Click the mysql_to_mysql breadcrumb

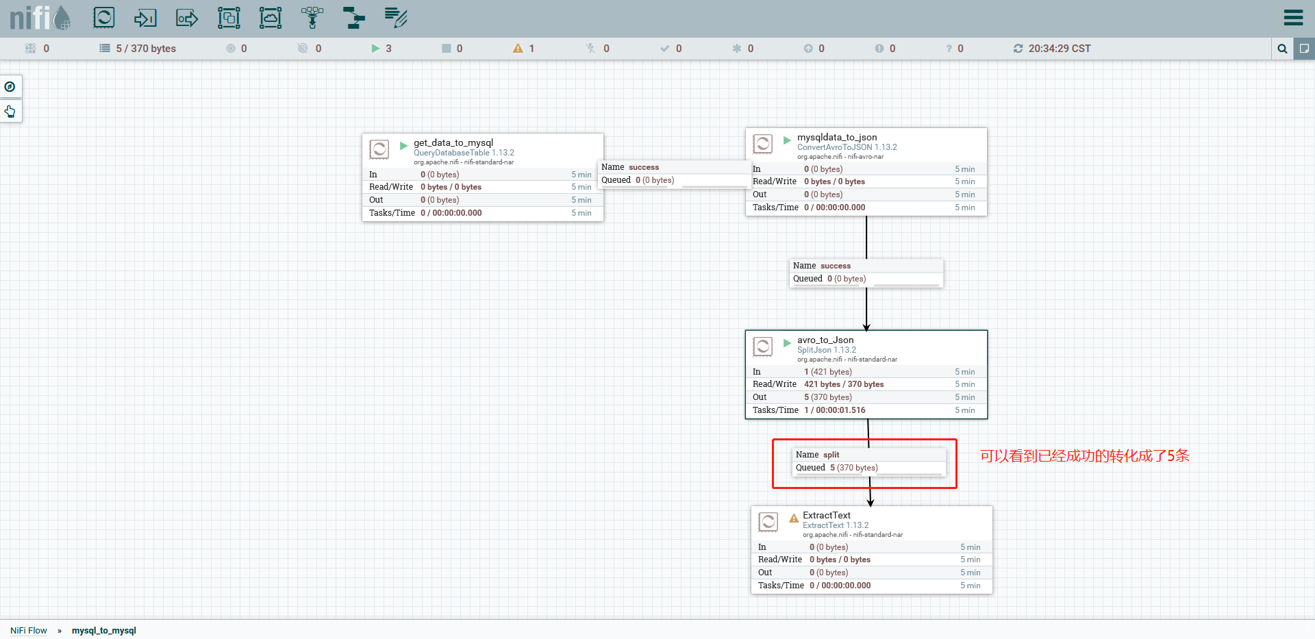[x=104, y=630]
